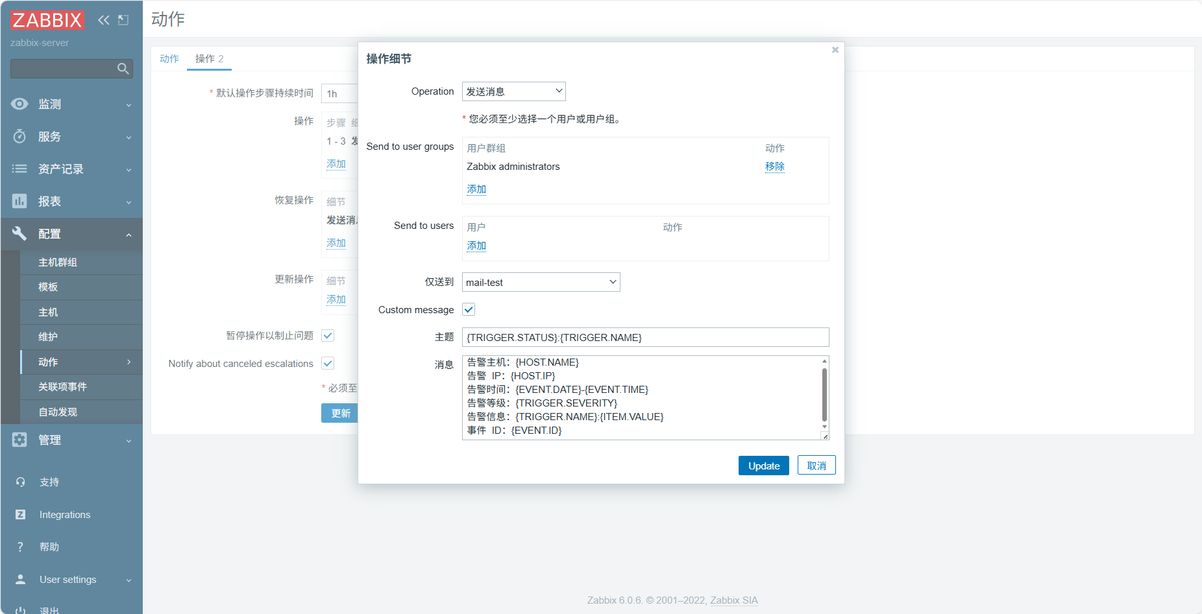This screenshot has width=1202, height=614.
Task: Open 维护 in configuration menu
Action: click(x=81, y=337)
